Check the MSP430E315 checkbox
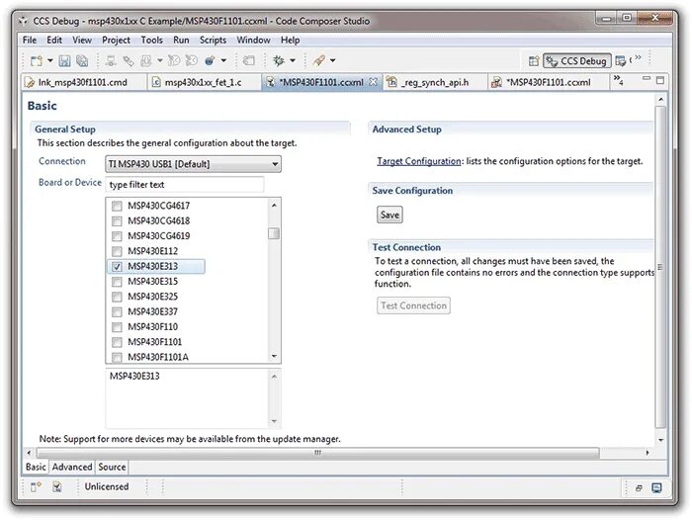Viewport: 692px width, 520px height. point(117,282)
